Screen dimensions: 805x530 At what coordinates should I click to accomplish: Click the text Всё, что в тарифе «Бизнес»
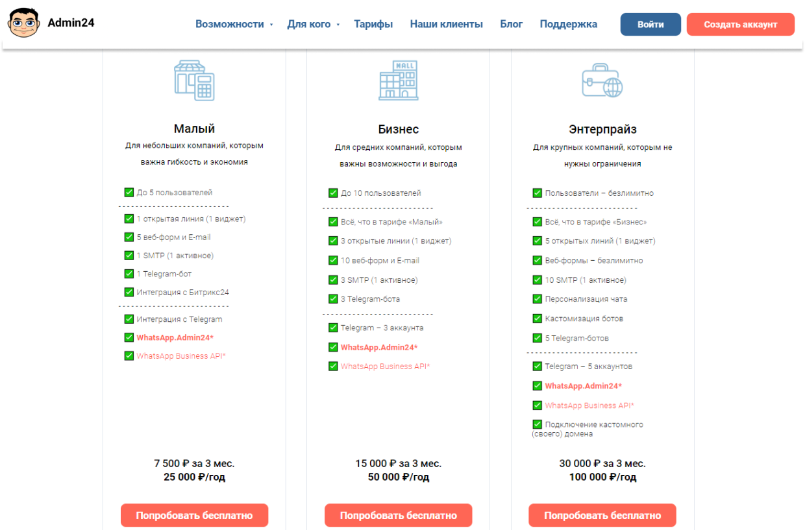596,222
